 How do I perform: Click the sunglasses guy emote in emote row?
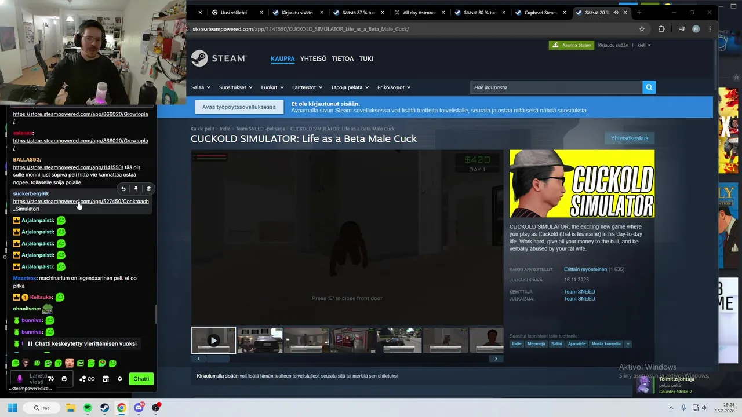(x=26, y=363)
